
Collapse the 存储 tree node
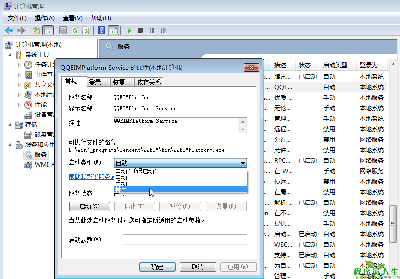pyautogui.click(x=10, y=125)
